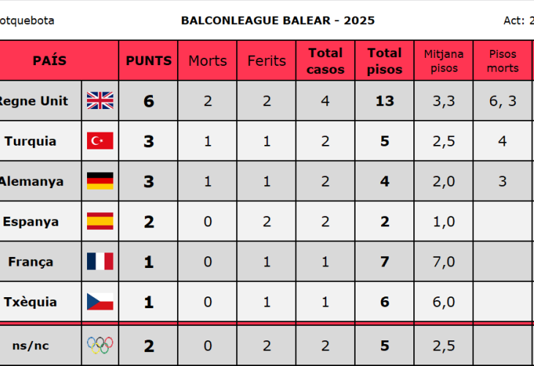Select the Total casos header
The width and height of the screenshot is (534, 366).
326,61
